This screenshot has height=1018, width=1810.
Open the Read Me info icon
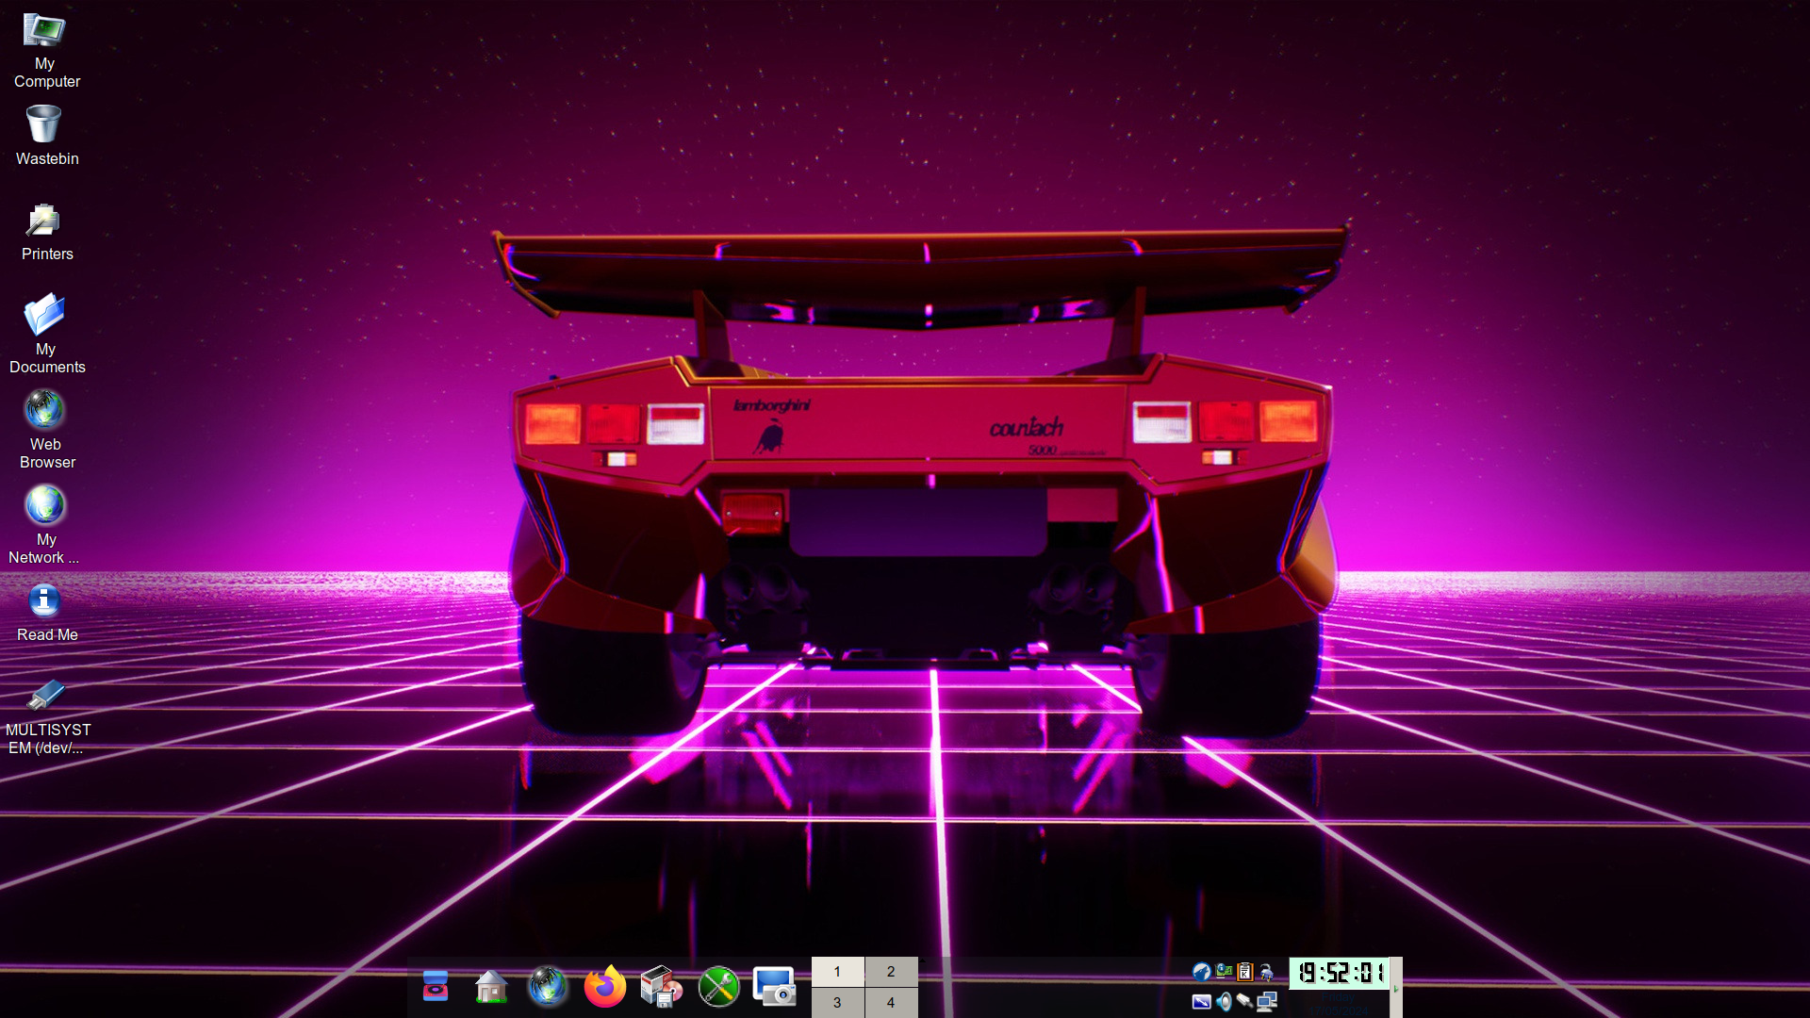pos(45,613)
